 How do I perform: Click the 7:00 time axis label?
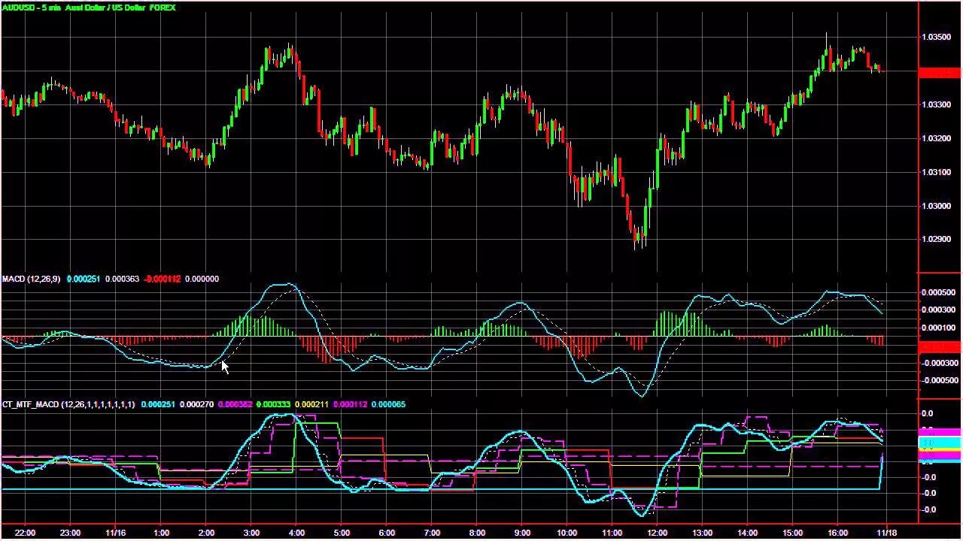432,533
